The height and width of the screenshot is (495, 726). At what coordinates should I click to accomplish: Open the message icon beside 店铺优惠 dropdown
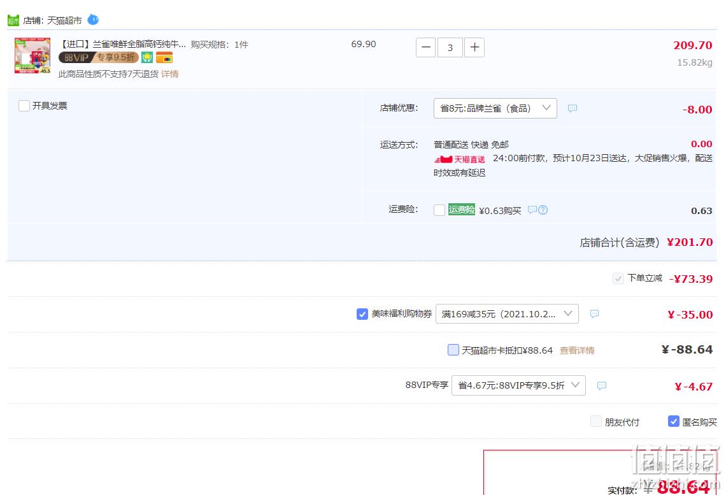click(573, 108)
